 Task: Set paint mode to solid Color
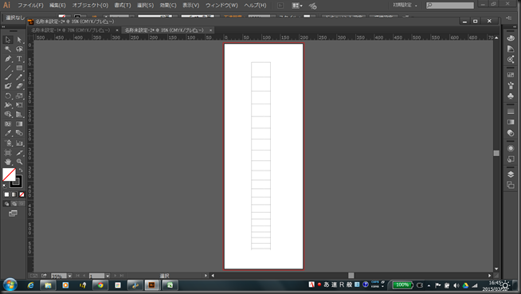[x=6, y=194]
